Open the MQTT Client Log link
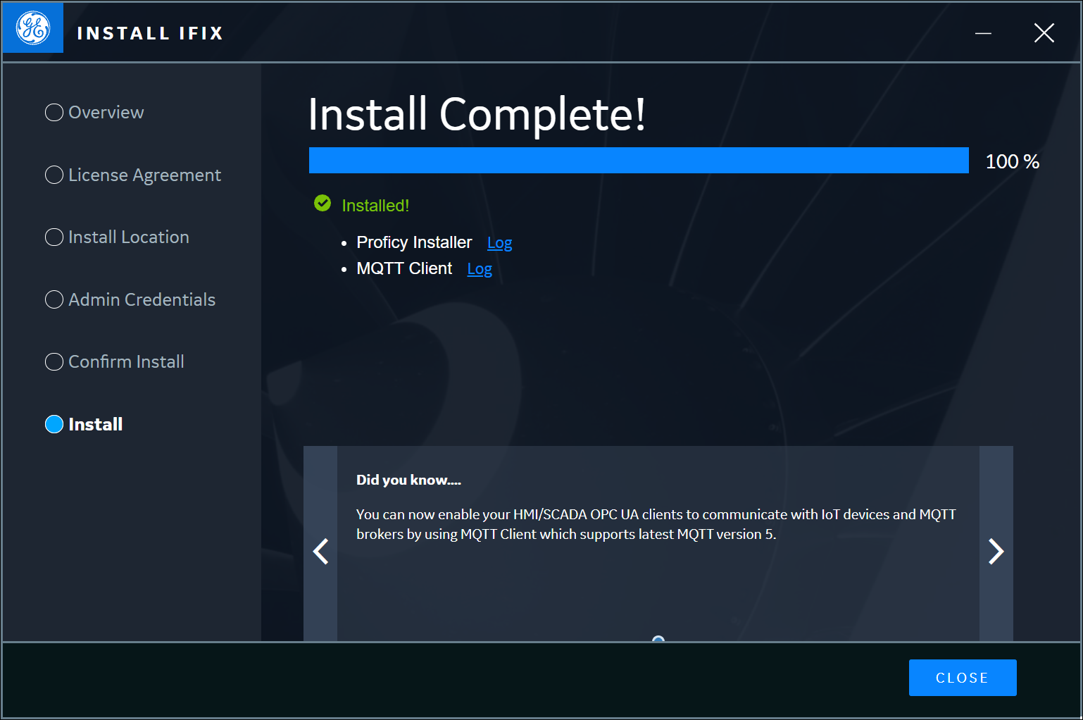 480,269
